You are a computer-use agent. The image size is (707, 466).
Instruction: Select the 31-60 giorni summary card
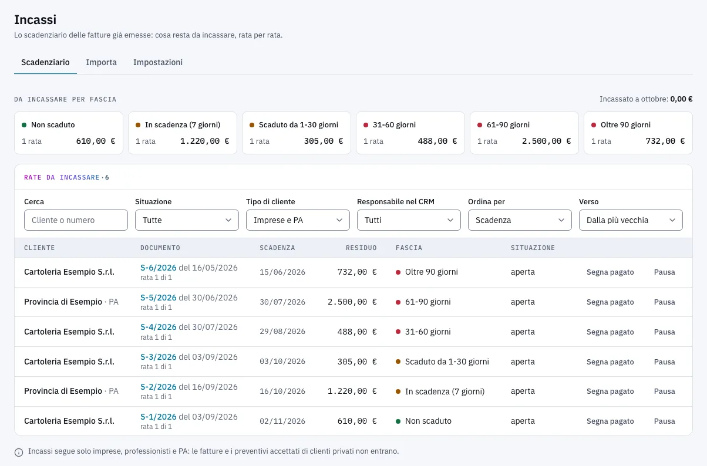410,133
